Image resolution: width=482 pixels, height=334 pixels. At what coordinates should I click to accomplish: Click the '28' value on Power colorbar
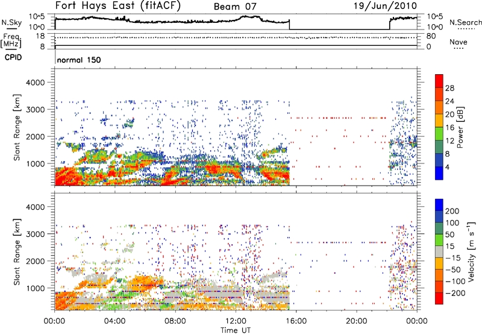(449, 88)
